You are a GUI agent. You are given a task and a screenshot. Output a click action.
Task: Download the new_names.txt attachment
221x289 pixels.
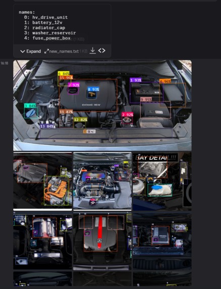[93, 50]
